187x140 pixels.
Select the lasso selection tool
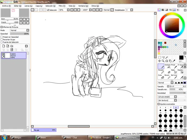163,58
